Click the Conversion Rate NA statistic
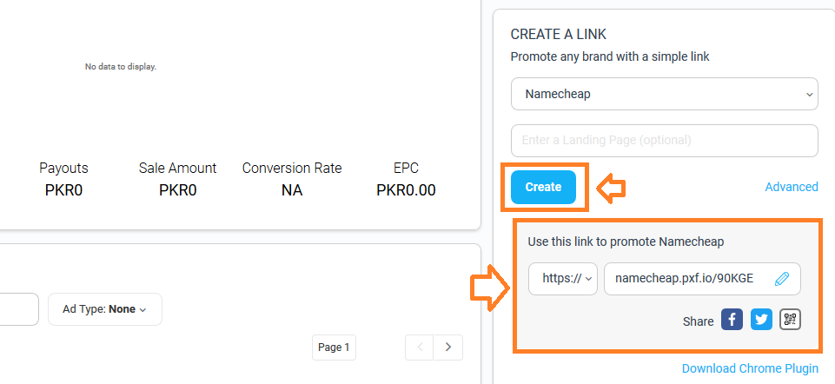The height and width of the screenshot is (384, 835). 292,179
